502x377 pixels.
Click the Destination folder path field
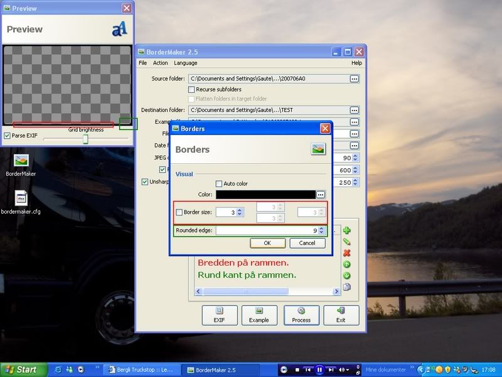[269, 111]
